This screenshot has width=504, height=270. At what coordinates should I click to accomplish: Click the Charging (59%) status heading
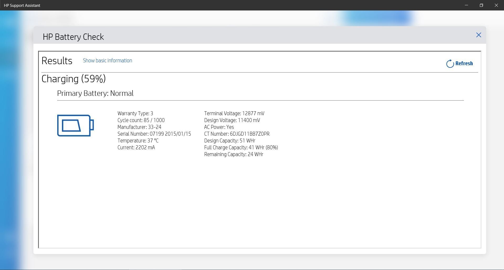point(73,79)
